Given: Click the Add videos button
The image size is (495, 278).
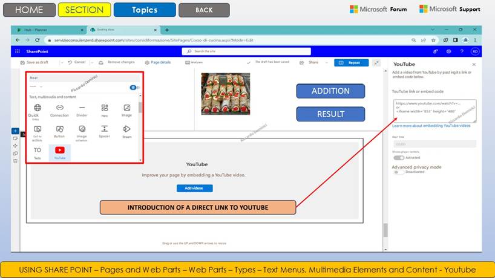Looking at the screenshot, I should [194, 188].
